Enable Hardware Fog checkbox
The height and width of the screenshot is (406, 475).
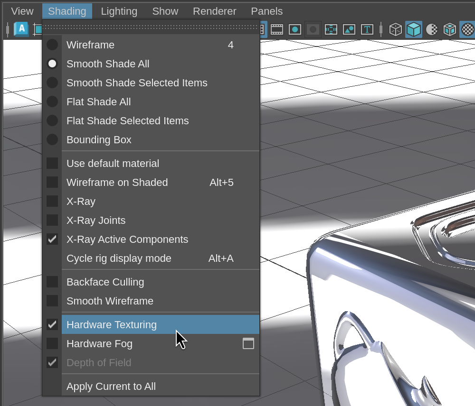52,344
